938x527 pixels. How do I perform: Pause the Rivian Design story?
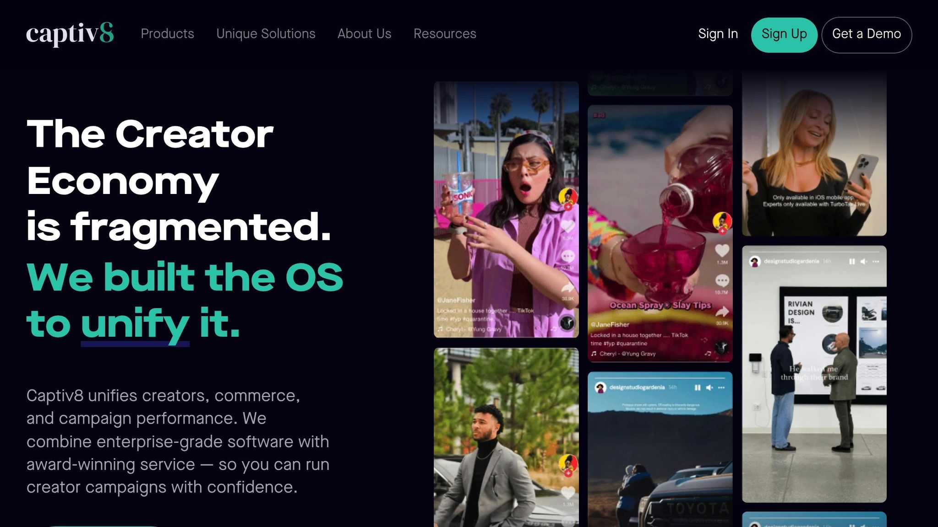click(852, 262)
